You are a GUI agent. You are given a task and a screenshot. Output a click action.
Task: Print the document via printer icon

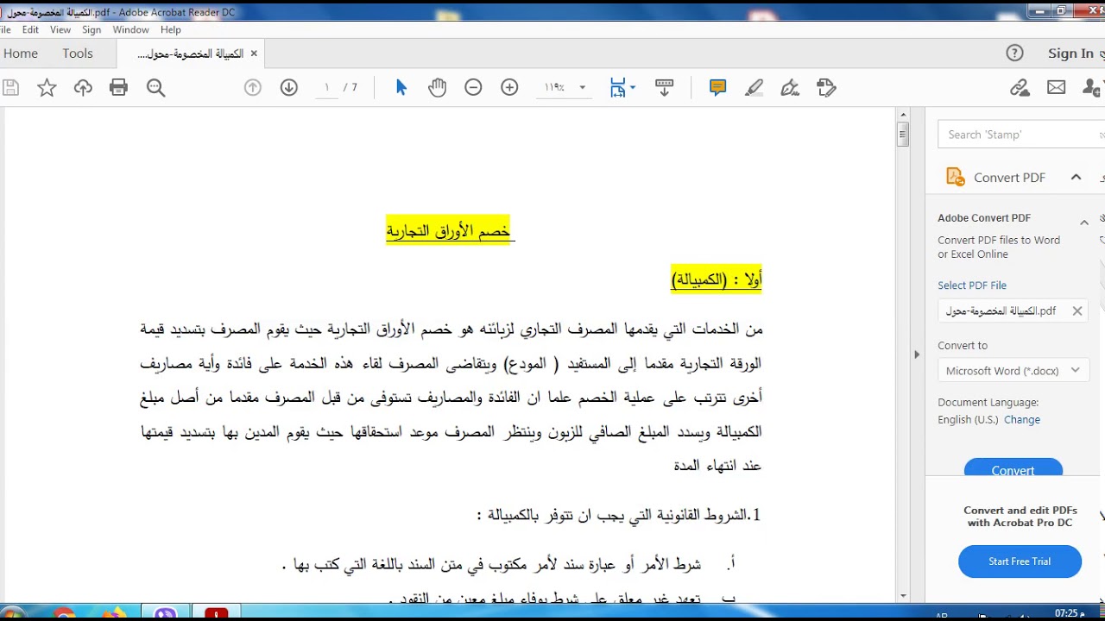click(119, 87)
